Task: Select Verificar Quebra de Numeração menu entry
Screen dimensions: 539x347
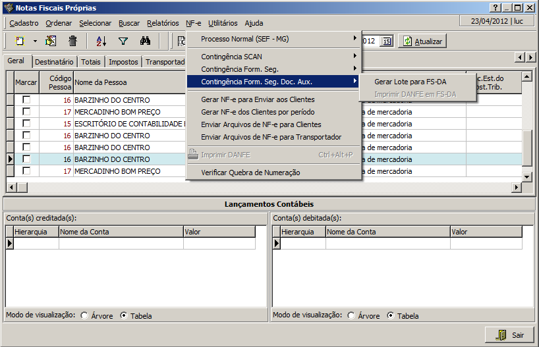Action: tap(250, 173)
